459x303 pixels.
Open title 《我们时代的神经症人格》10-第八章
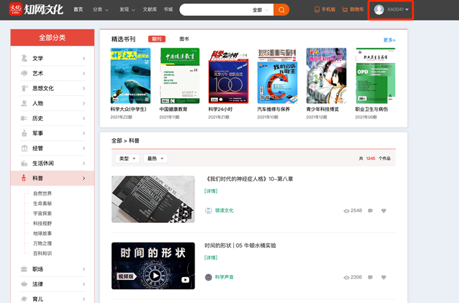coord(249,179)
